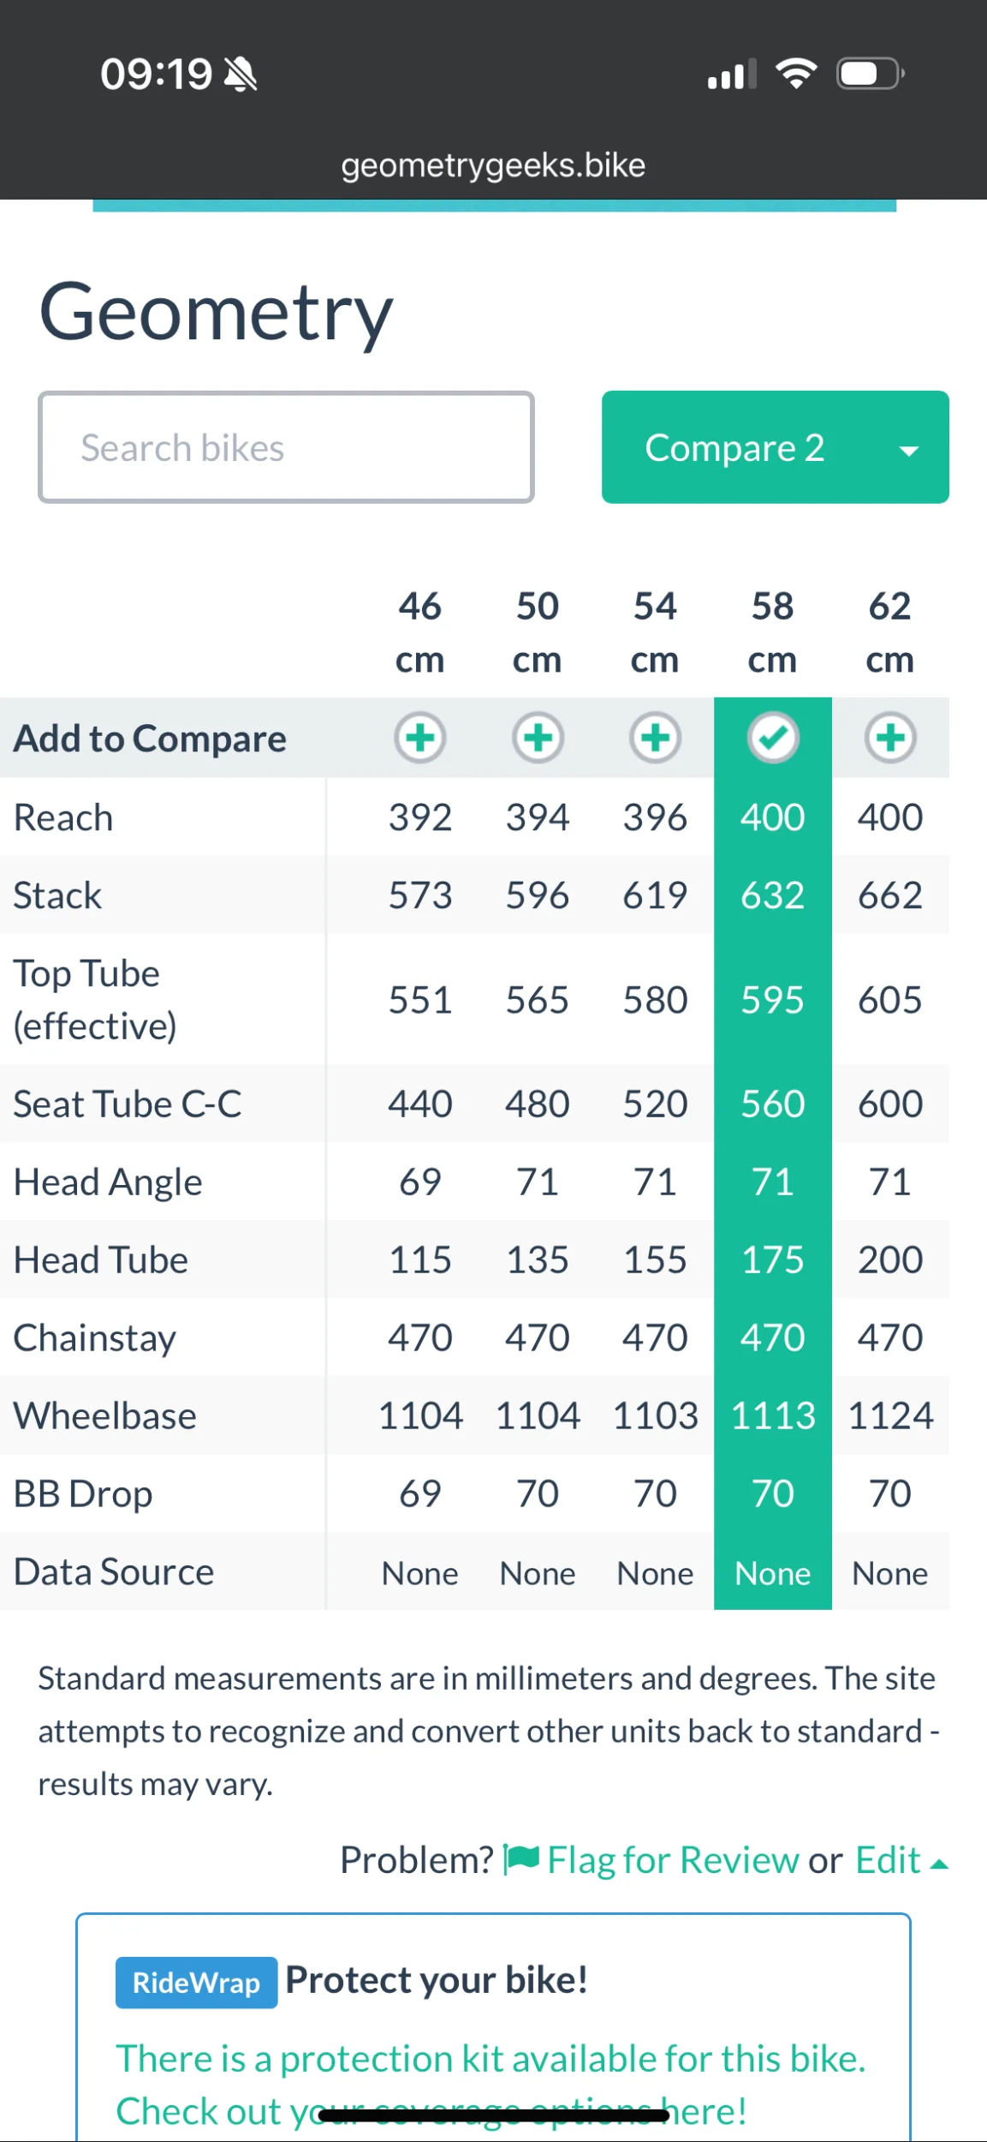Open the Compare 2 dropdown arrow
Viewport: 987px width, 2142px height.
(x=909, y=450)
